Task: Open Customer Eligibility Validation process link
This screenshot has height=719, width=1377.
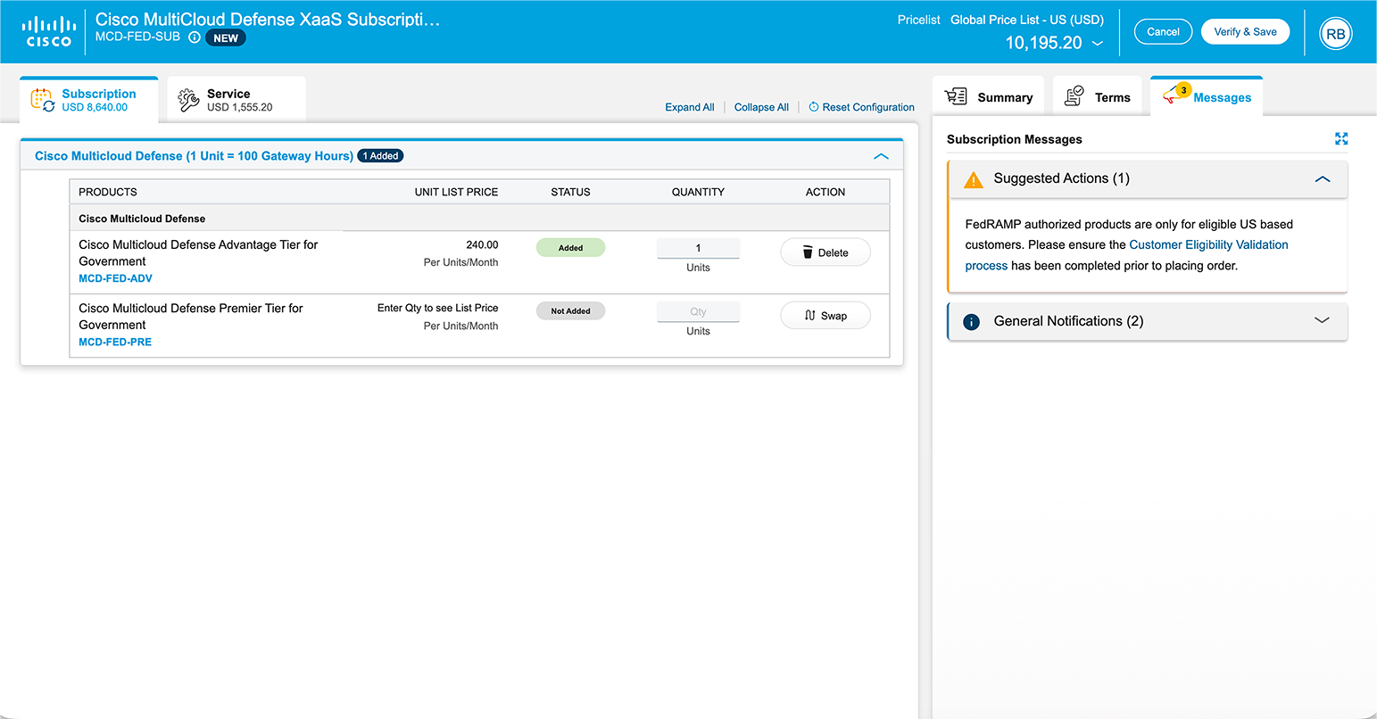Action: pos(1208,244)
